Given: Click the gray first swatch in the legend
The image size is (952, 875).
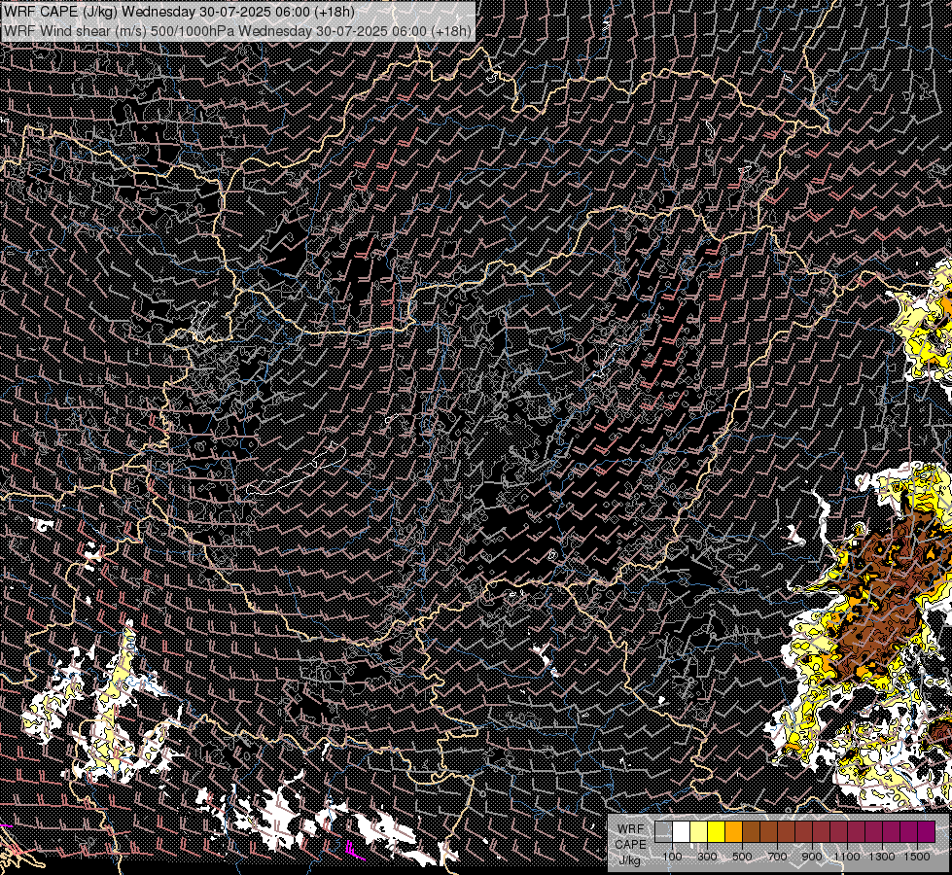Looking at the screenshot, I should tap(663, 831).
